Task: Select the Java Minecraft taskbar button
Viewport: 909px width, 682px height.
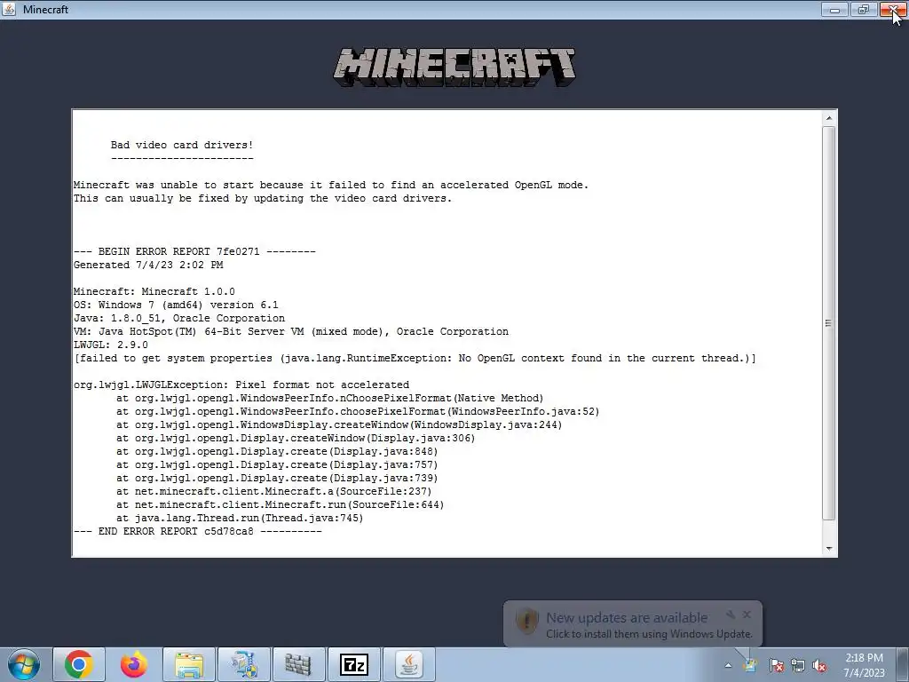Action: 409,664
